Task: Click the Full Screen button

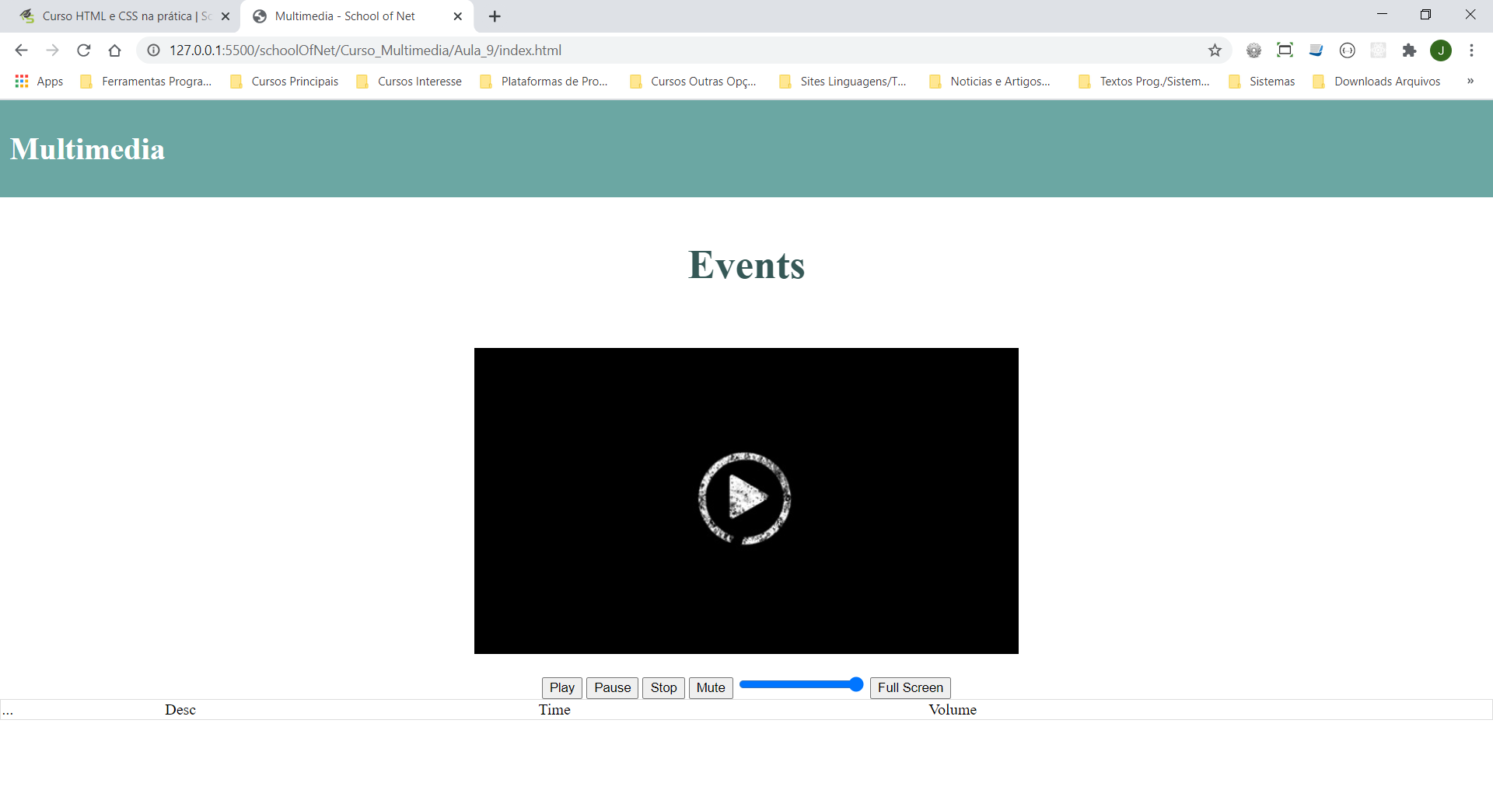Action: click(x=910, y=688)
